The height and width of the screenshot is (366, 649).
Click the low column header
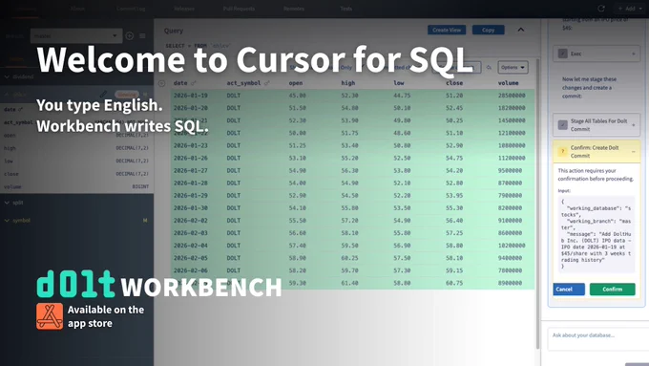(399, 83)
